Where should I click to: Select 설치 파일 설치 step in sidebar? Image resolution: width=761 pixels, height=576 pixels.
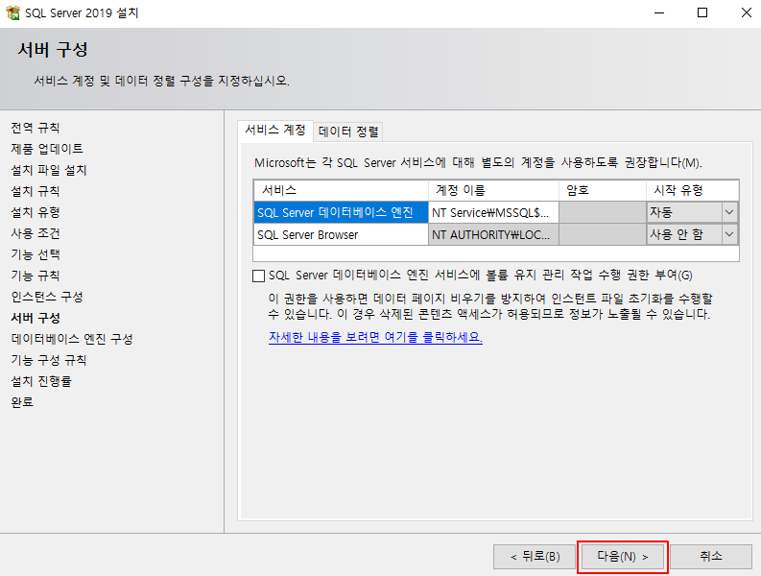coord(49,170)
